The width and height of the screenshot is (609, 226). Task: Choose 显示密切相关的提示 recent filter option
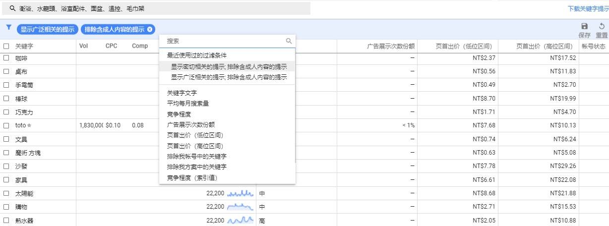[x=229, y=66]
